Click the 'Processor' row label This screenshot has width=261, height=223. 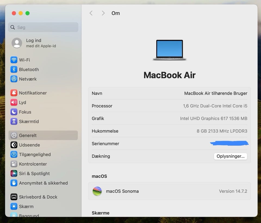point(102,106)
